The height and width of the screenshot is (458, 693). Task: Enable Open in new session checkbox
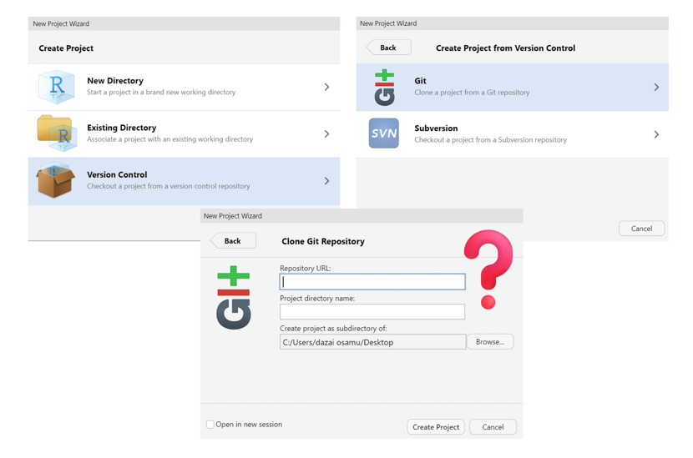tap(210, 425)
